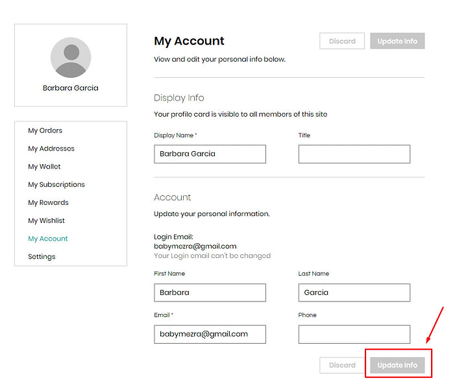Click the red-highlighted Update Info button
The image size is (455, 380).
coord(397,365)
